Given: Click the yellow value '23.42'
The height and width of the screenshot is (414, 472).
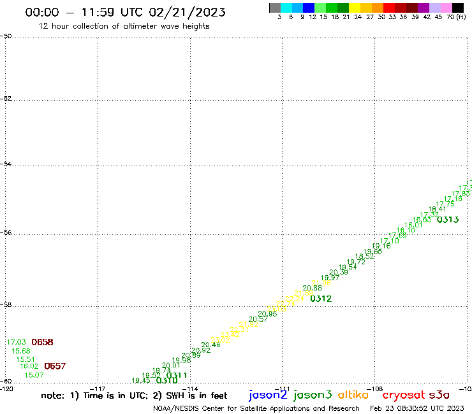Looking at the screenshot, I should click(230, 334).
